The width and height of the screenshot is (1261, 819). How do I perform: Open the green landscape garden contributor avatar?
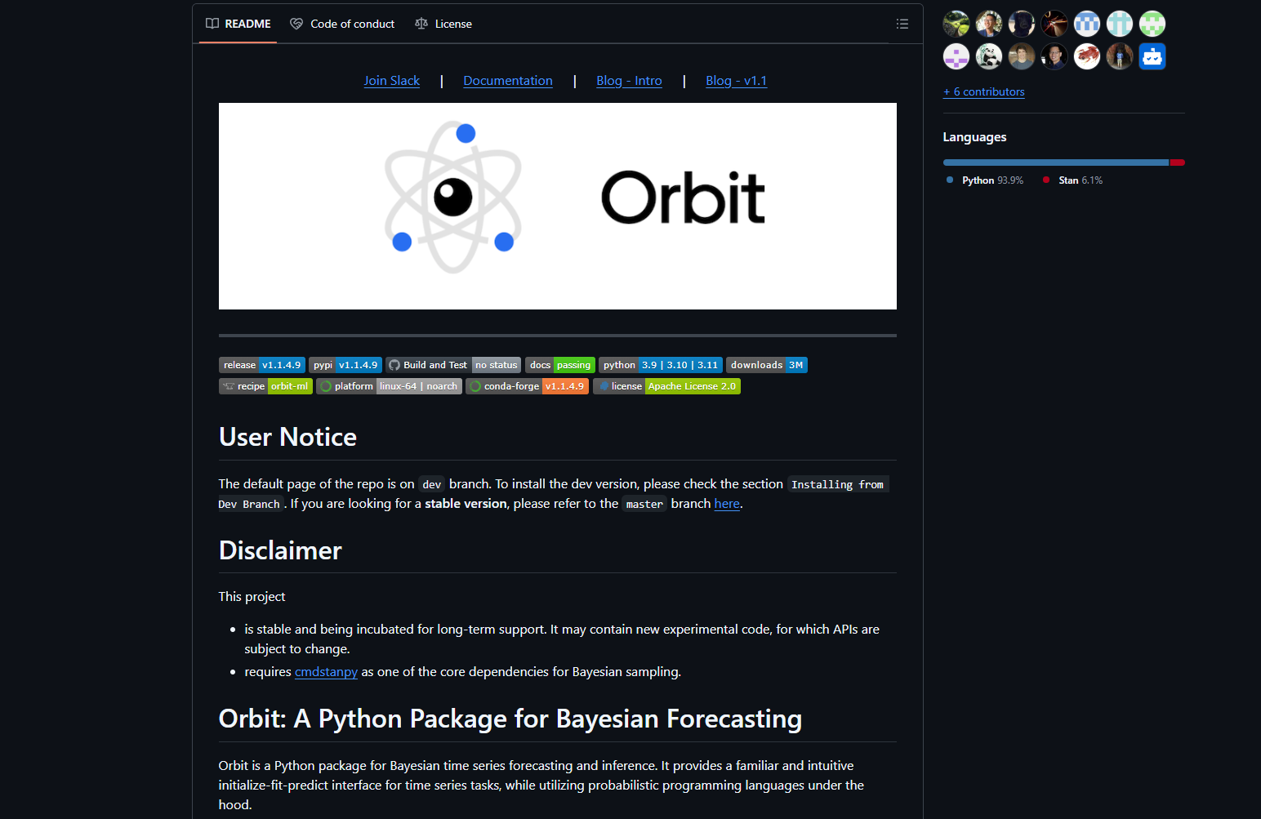point(956,24)
